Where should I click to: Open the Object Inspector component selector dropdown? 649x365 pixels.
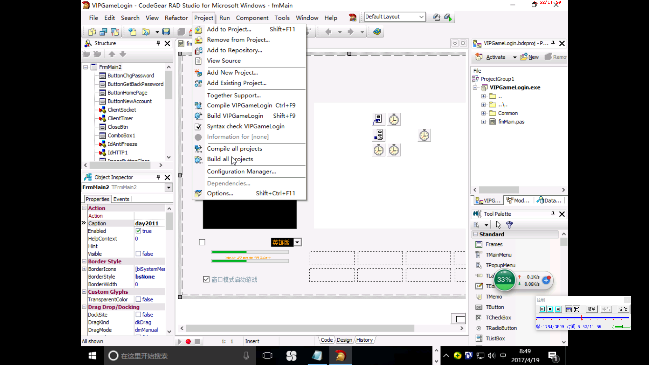click(x=169, y=187)
